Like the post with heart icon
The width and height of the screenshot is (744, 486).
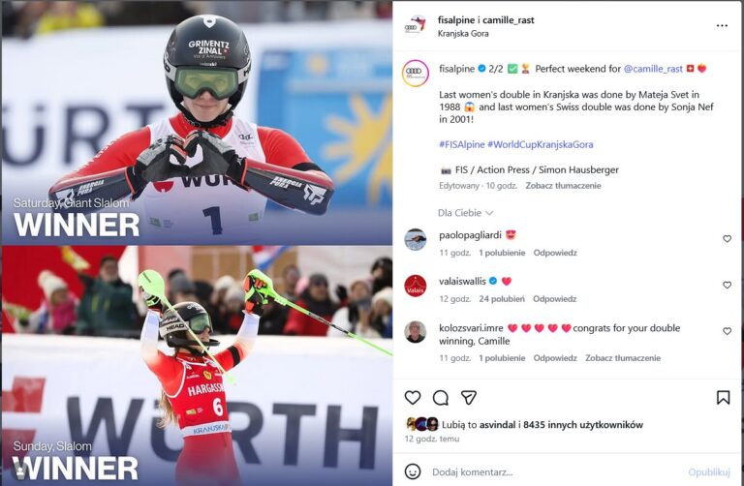click(x=413, y=397)
